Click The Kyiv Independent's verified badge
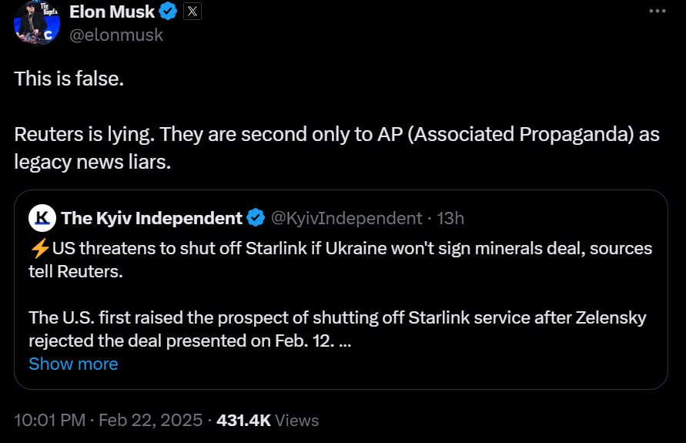The width and height of the screenshot is (686, 443). [x=256, y=218]
